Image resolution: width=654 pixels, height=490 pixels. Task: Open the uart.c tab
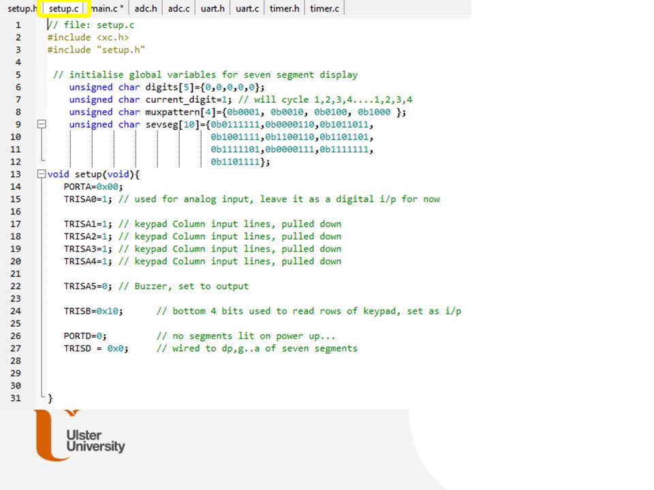(x=247, y=8)
